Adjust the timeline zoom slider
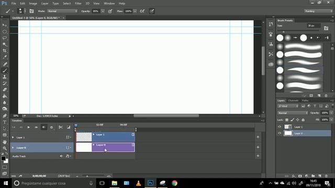Viewport: 335px width, 188px height. point(87,176)
